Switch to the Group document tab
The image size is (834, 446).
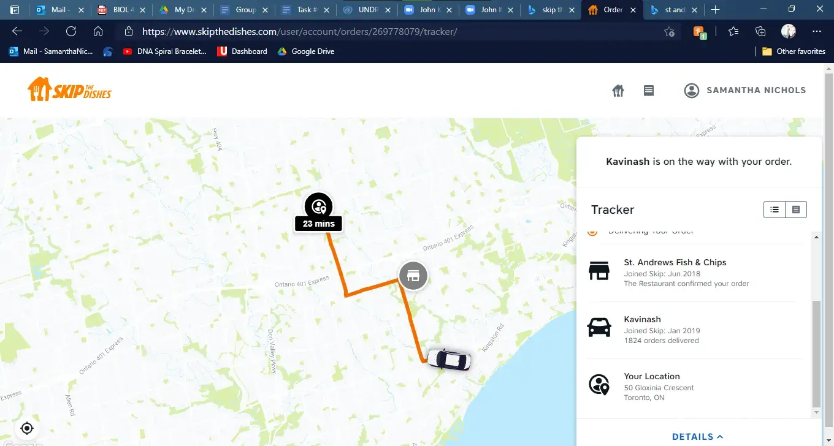pyautogui.click(x=244, y=10)
